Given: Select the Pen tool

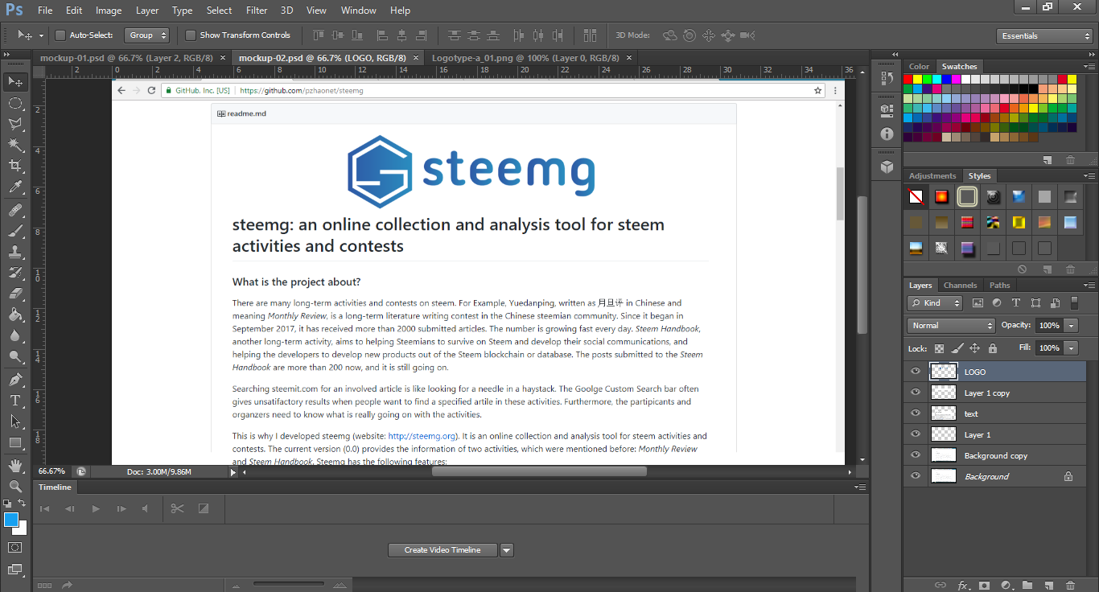Looking at the screenshot, I should (15, 380).
